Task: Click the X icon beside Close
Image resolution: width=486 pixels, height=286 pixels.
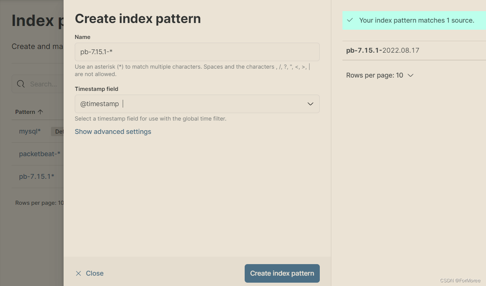Action: 78,273
